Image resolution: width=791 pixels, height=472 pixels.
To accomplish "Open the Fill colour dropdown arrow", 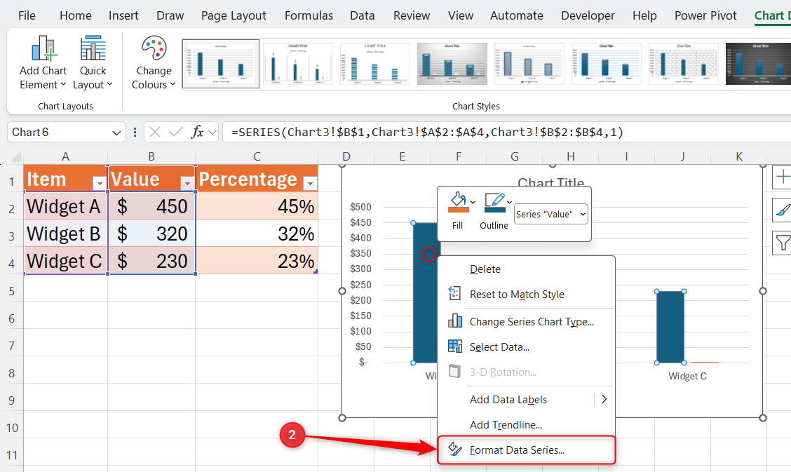I will pyautogui.click(x=473, y=202).
